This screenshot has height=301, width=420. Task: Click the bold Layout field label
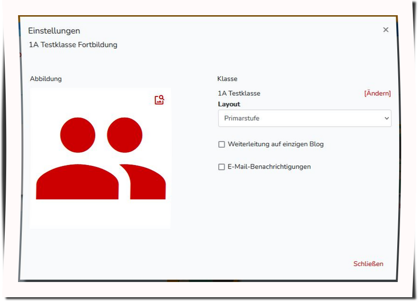pos(229,104)
